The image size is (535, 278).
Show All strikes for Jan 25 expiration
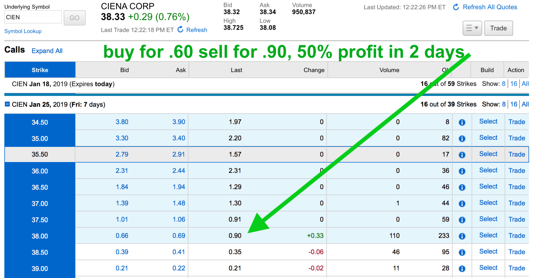tap(525, 104)
